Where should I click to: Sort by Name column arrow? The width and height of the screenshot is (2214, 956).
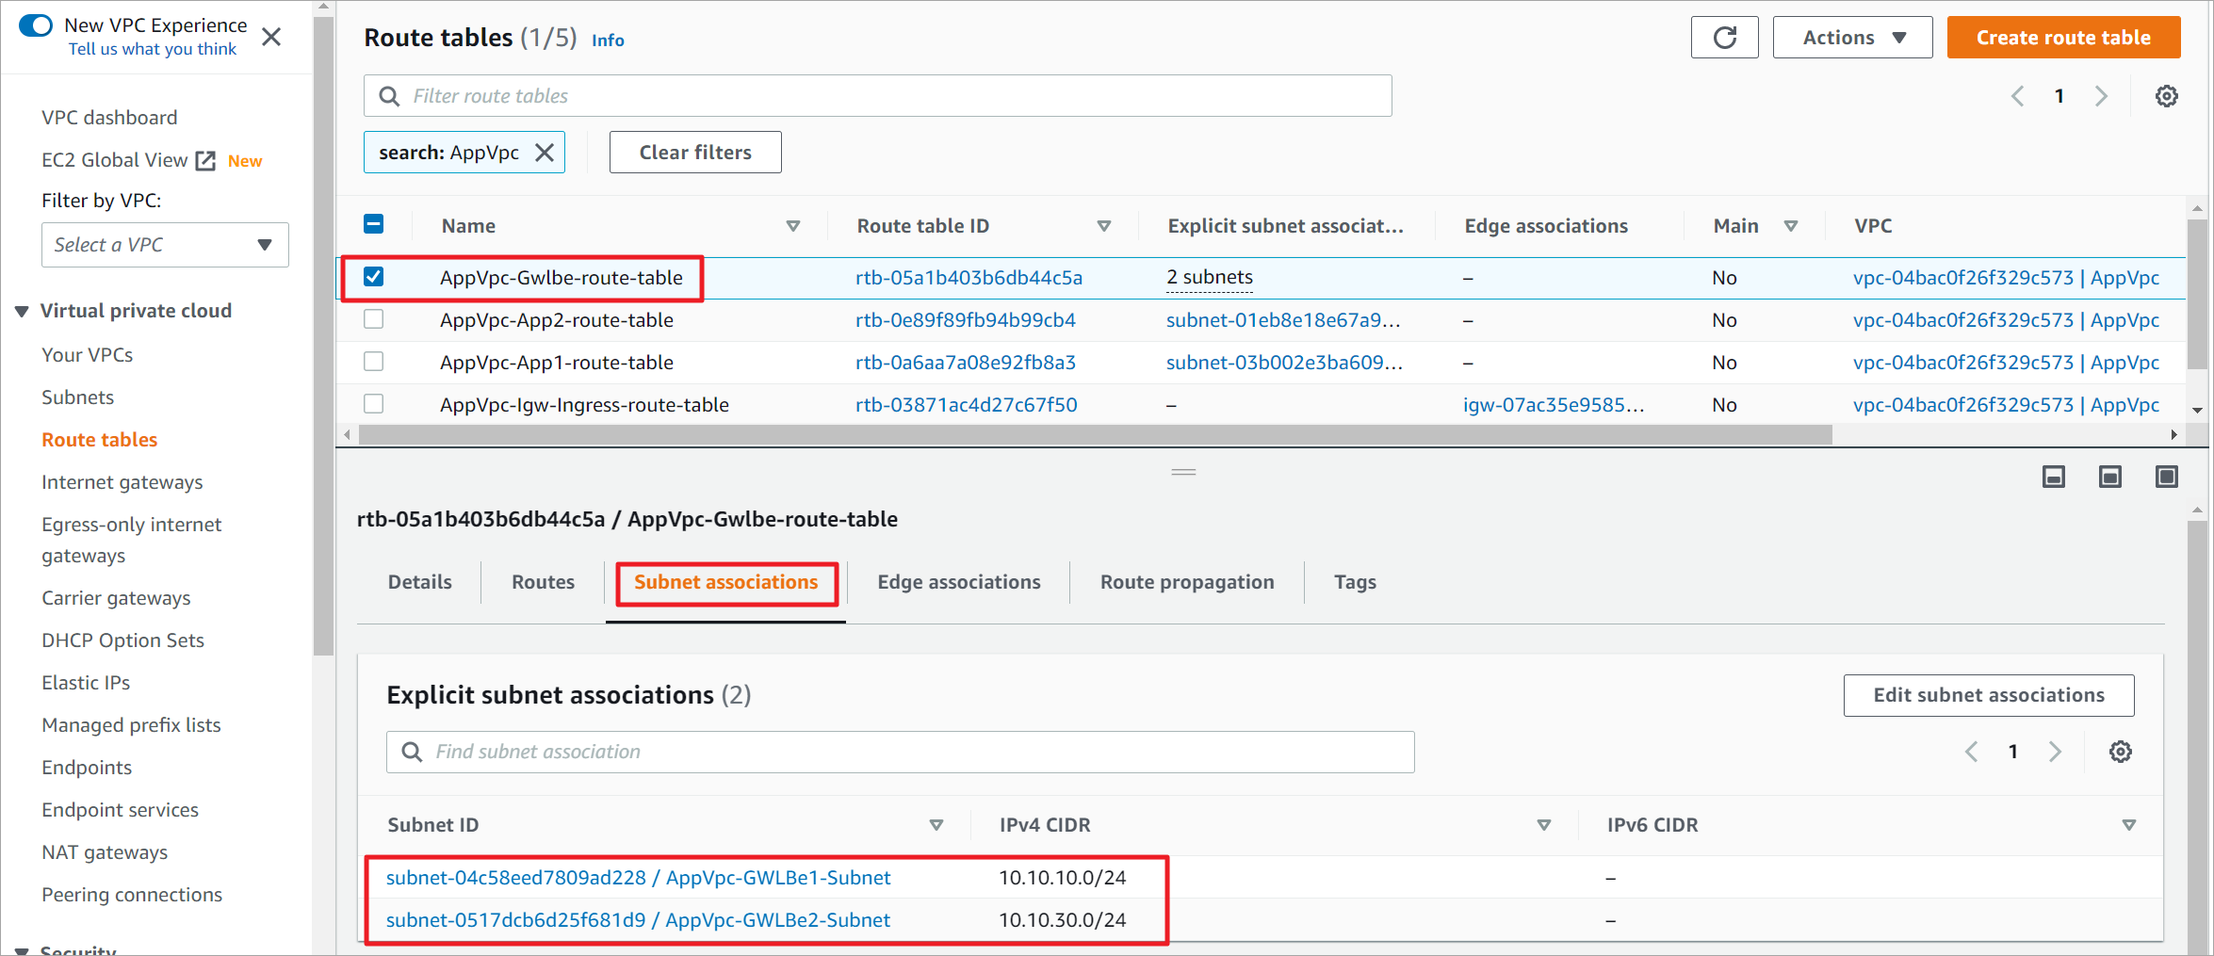pos(793,226)
